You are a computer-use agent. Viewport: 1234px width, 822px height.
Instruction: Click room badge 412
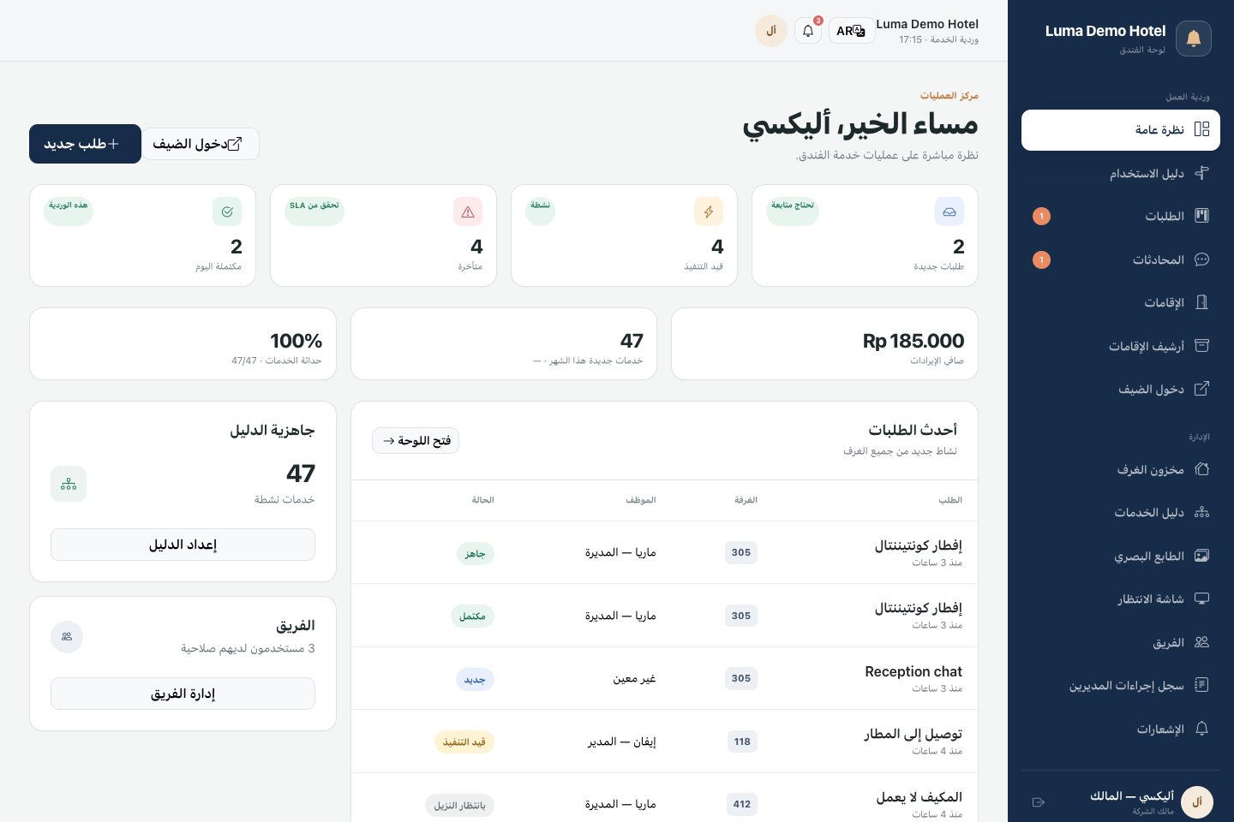click(x=742, y=804)
